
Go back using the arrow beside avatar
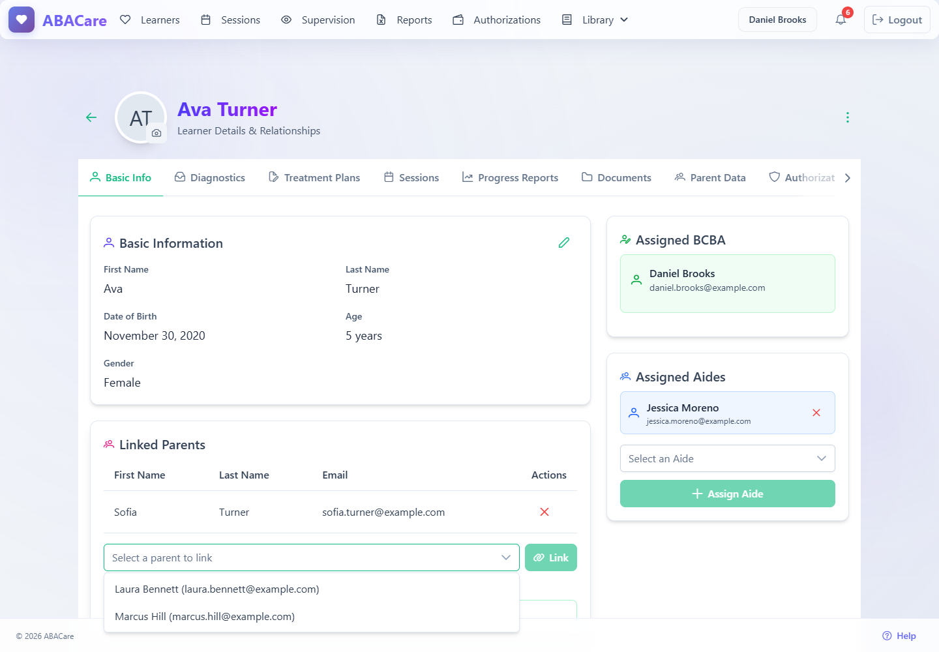click(x=91, y=117)
